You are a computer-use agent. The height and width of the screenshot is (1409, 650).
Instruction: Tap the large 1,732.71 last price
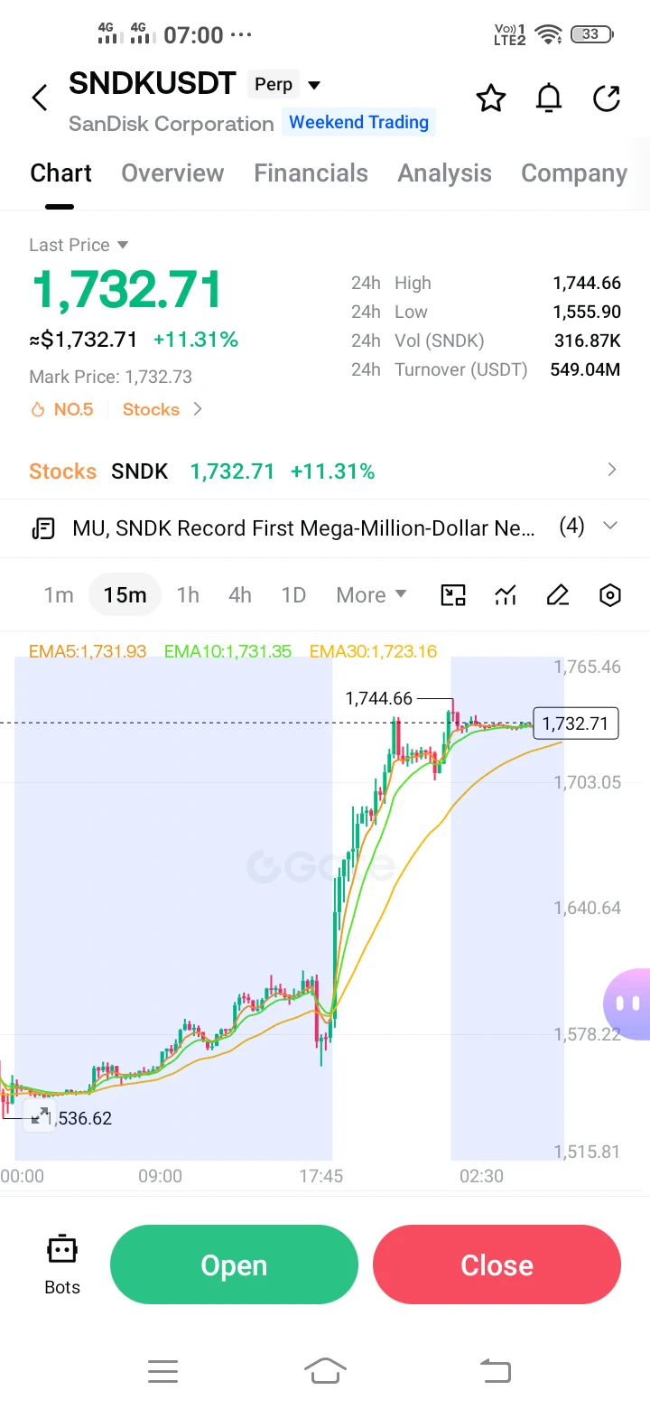(x=126, y=289)
